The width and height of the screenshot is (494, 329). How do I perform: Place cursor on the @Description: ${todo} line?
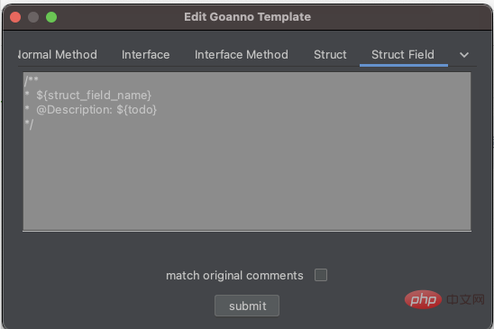coord(91,110)
